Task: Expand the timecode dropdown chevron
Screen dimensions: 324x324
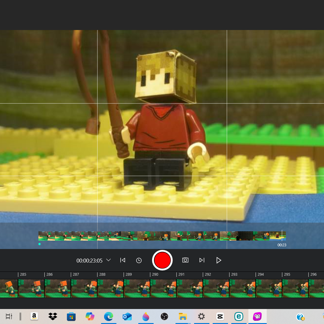Action: pos(109,260)
